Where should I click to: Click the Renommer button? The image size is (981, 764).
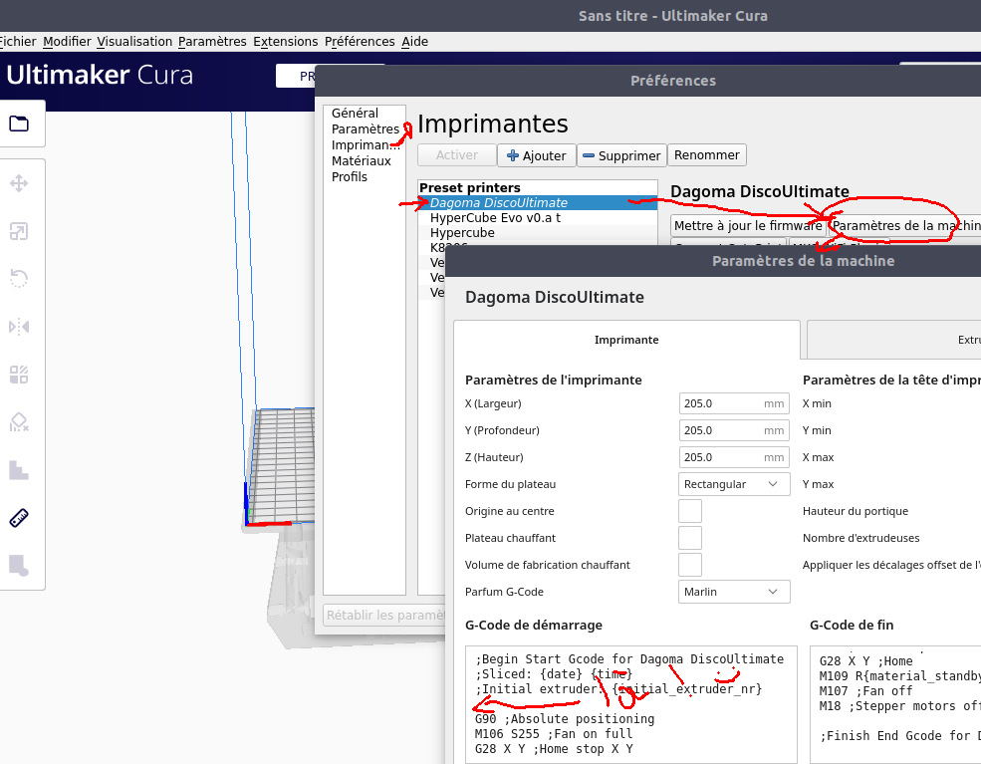(707, 155)
